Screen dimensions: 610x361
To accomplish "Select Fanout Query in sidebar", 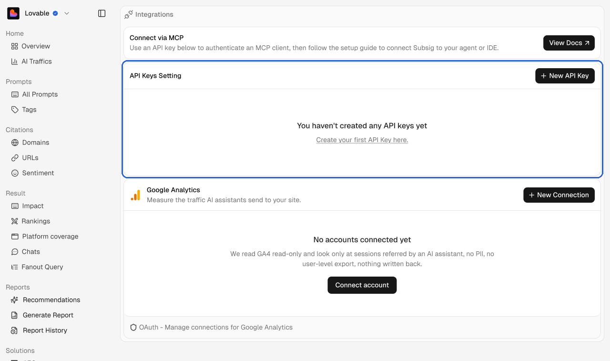I will point(37,267).
